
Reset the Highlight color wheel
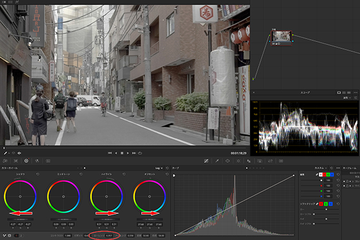[x=124, y=174]
